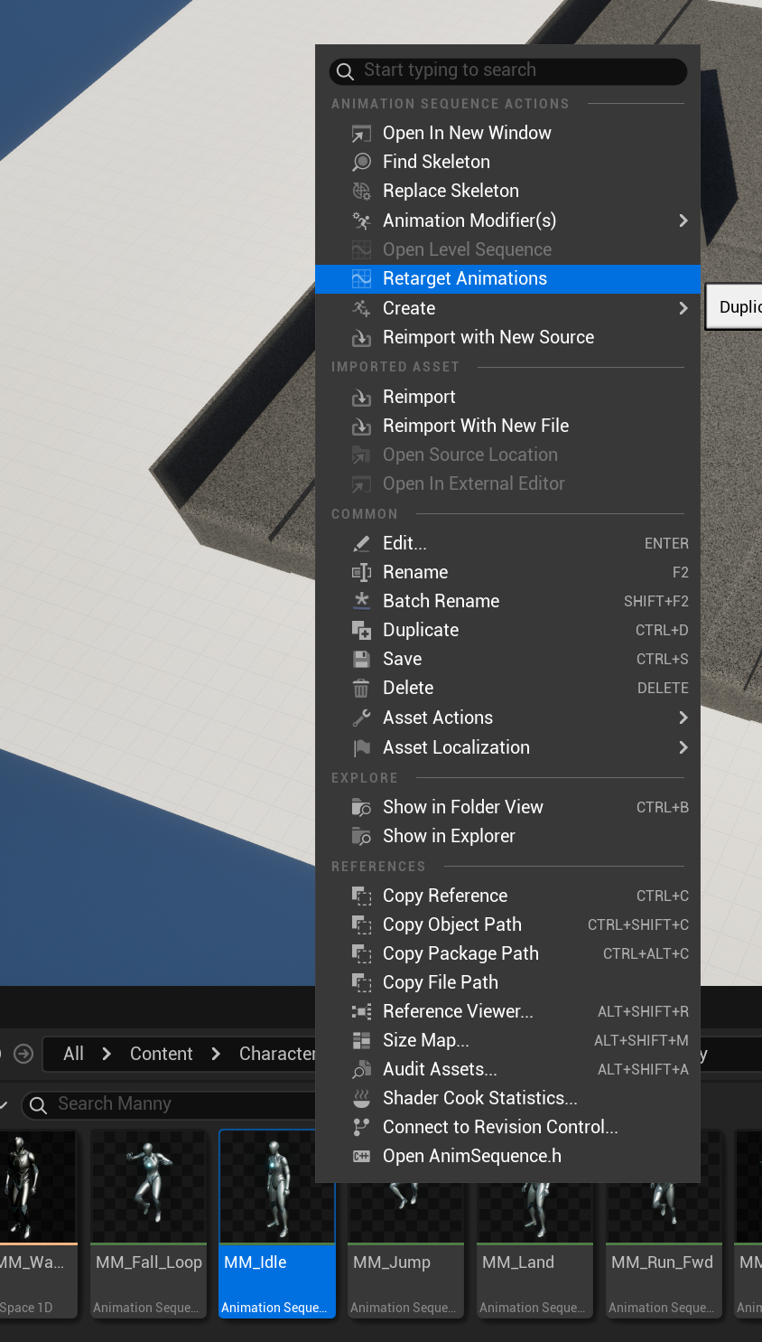Choose Copy Package Path
This screenshot has width=762, height=1342.
click(507, 953)
